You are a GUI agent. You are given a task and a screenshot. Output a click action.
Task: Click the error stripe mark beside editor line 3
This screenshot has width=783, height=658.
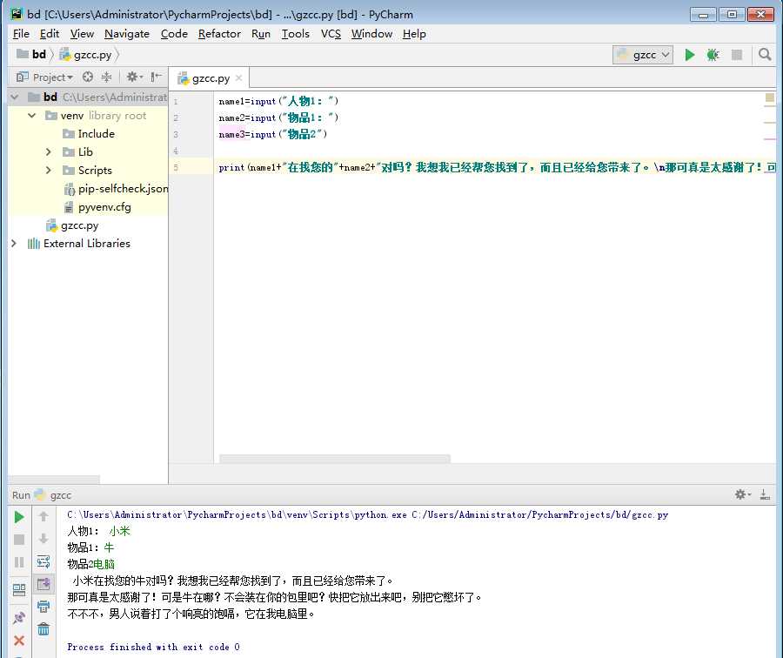pyautogui.click(x=770, y=139)
